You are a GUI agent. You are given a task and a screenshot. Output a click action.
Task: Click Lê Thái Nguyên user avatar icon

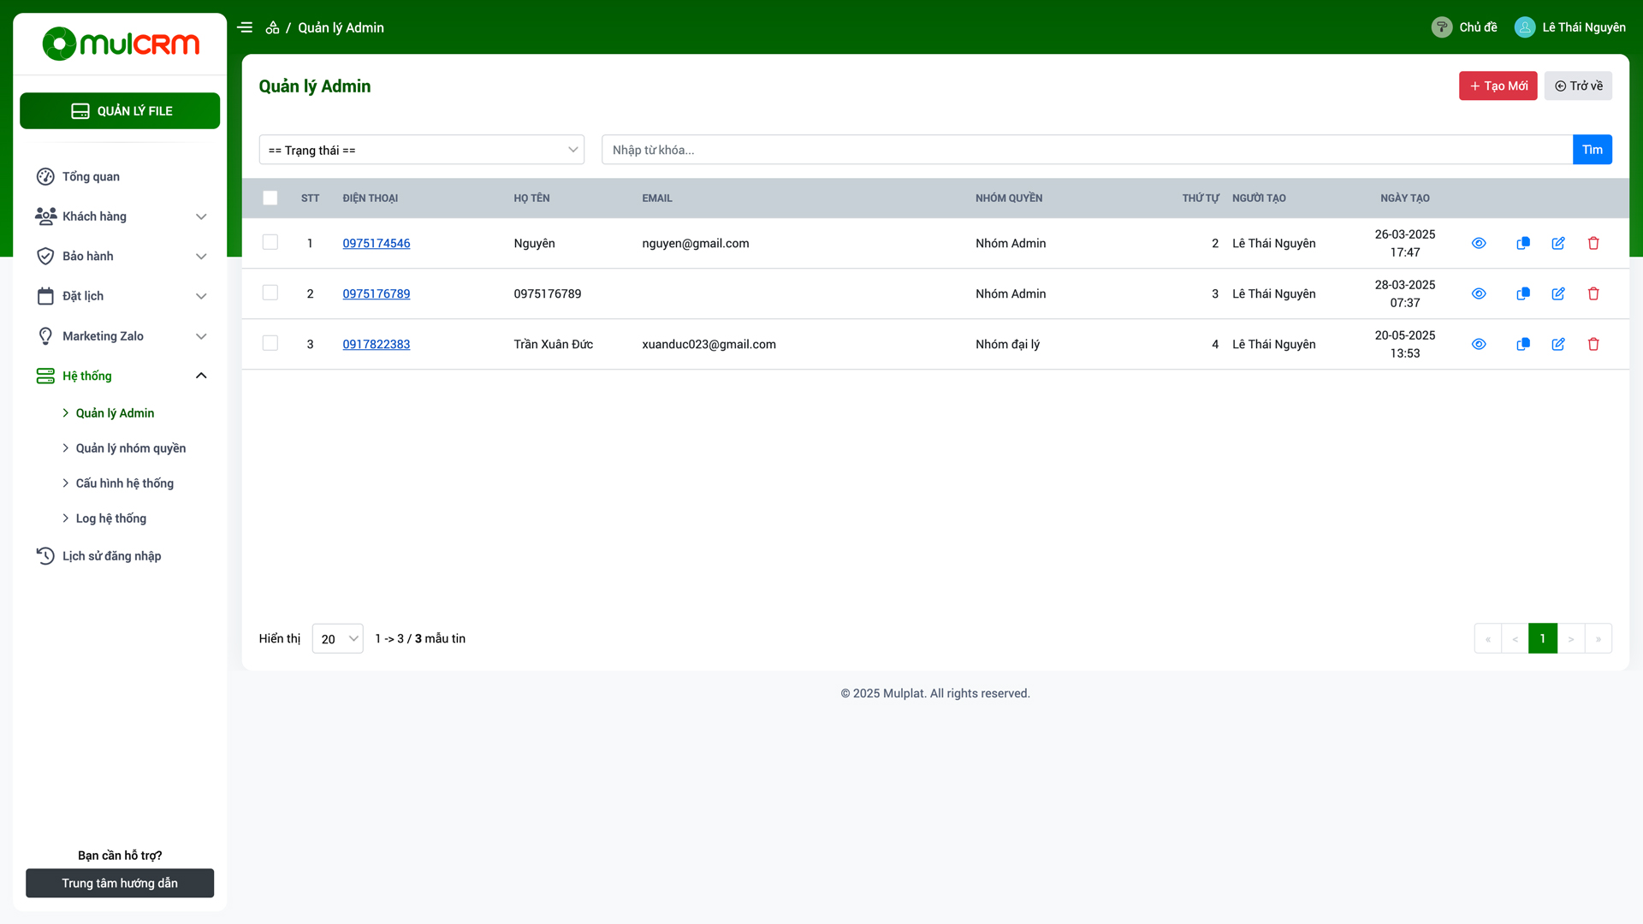1525,27
